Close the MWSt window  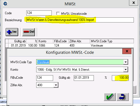[x=134, y=3]
